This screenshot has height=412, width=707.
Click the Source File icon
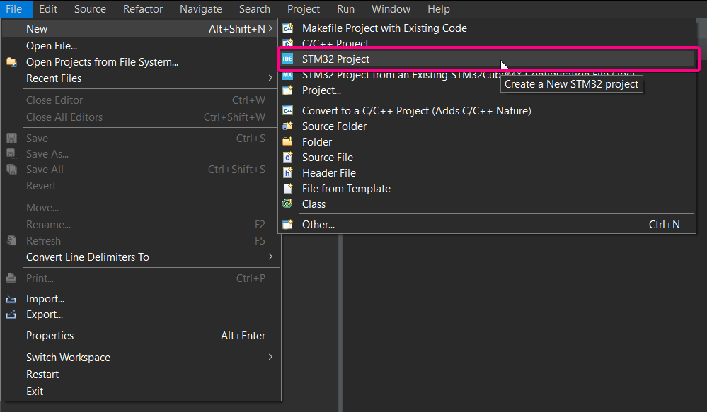pos(287,158)
